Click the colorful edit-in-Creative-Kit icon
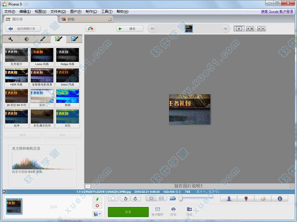Viewport: 297px width, 222px height. (90, 29)
